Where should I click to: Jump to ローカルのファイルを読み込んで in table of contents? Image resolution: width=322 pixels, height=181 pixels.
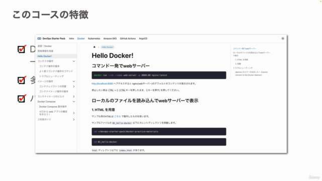[x=252, y=54]
